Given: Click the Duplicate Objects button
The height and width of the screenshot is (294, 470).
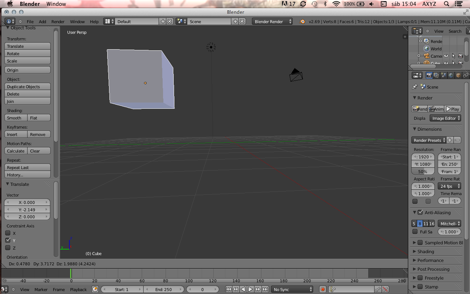Looking at the screenshot, I should tap(27, 86).
